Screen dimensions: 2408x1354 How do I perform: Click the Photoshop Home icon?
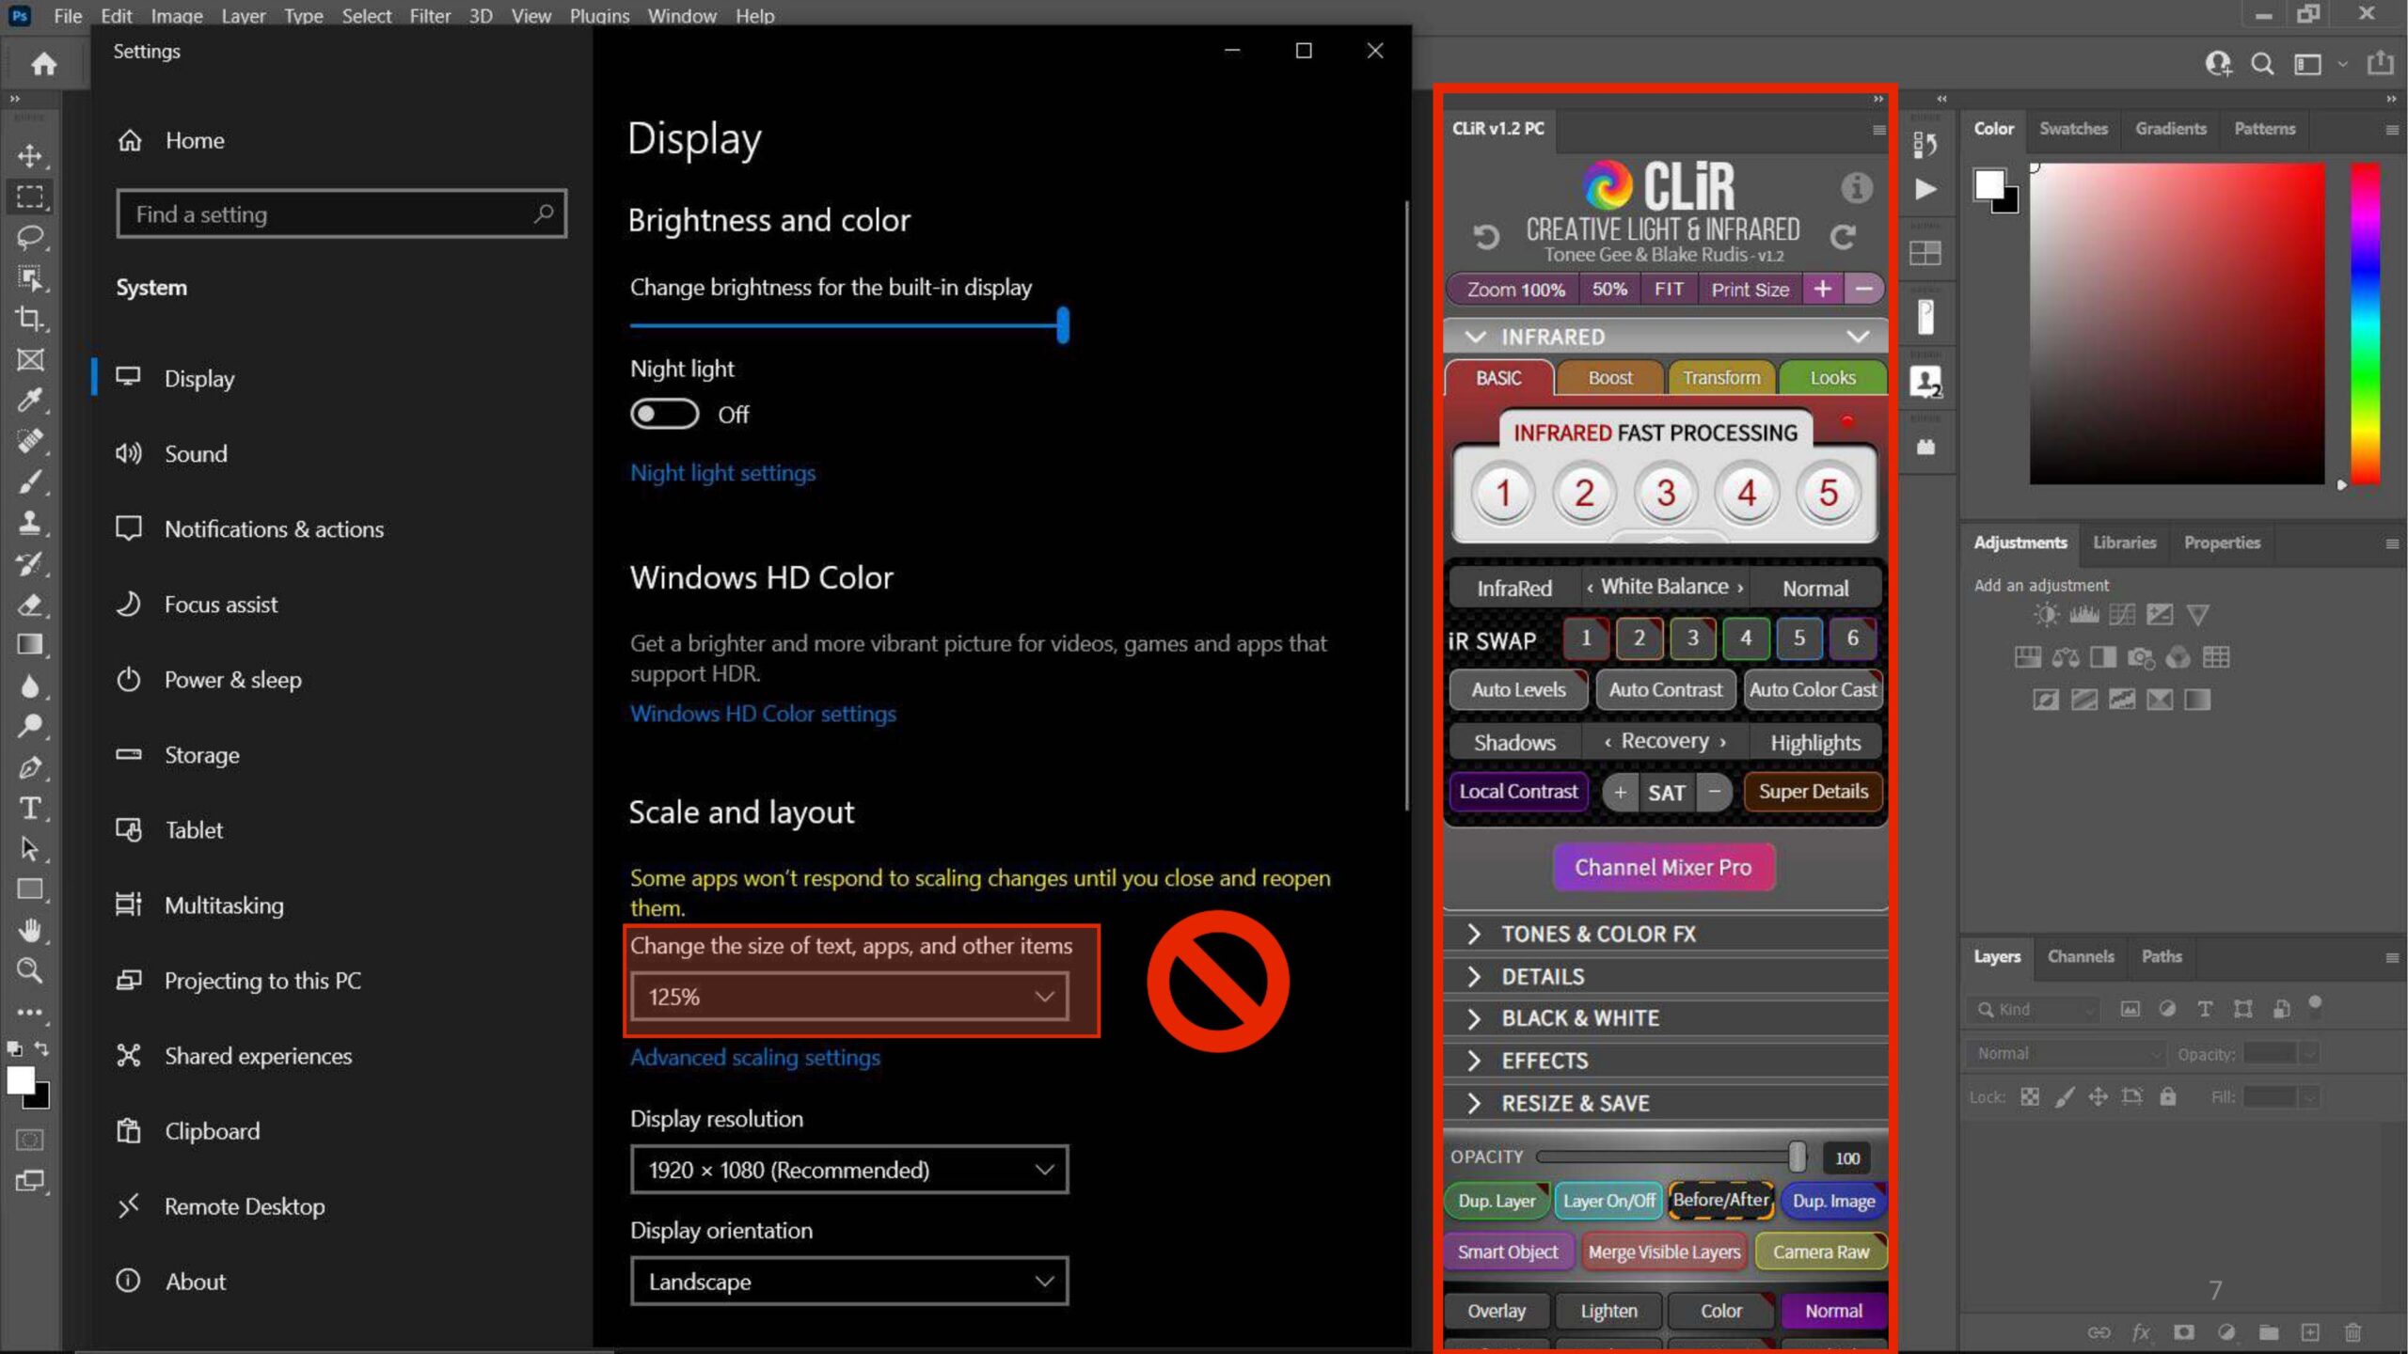coord(44,64)
